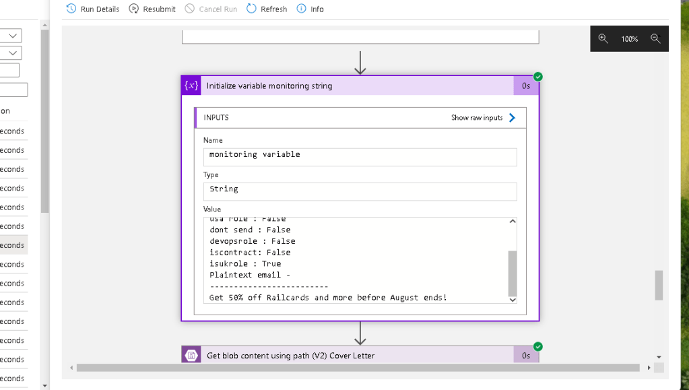
Task: Click the 'devopsrole : False' line
Action: coord(252,241)
